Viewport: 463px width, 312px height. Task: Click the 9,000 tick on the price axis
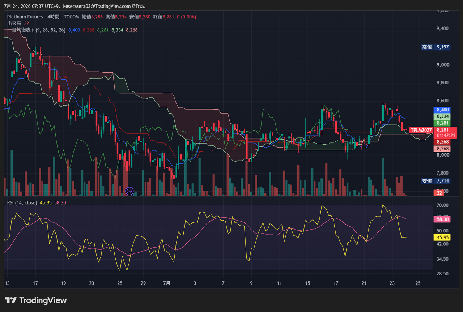[x=443, y=65]
